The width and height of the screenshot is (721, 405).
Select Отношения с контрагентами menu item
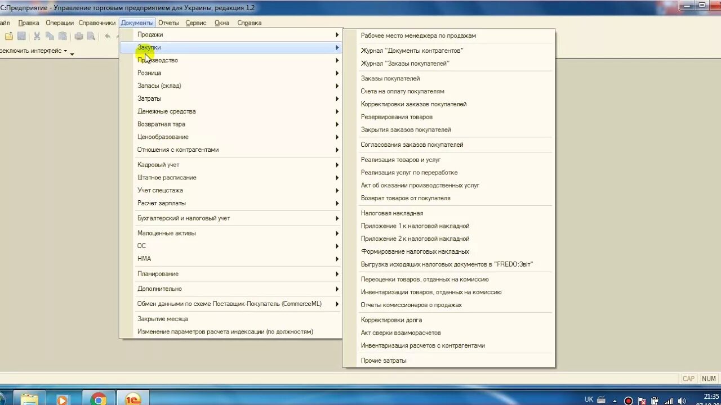[231, 150]
